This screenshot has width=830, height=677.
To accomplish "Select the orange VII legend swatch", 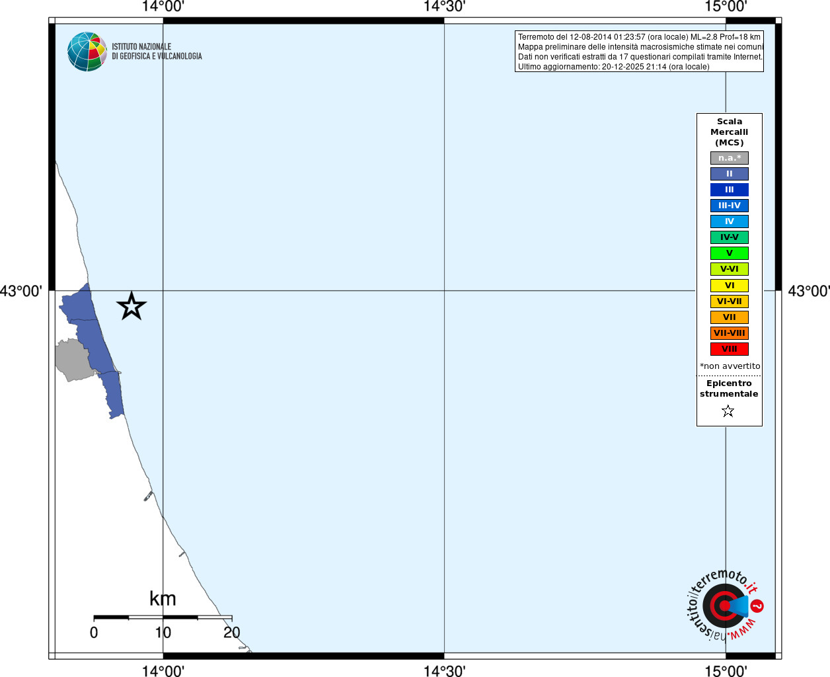I will (x=730, y=317).
